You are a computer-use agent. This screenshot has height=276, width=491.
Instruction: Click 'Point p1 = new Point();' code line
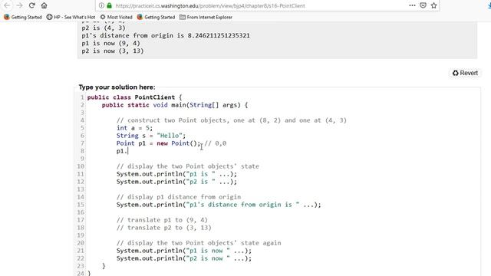coord(158,143)
